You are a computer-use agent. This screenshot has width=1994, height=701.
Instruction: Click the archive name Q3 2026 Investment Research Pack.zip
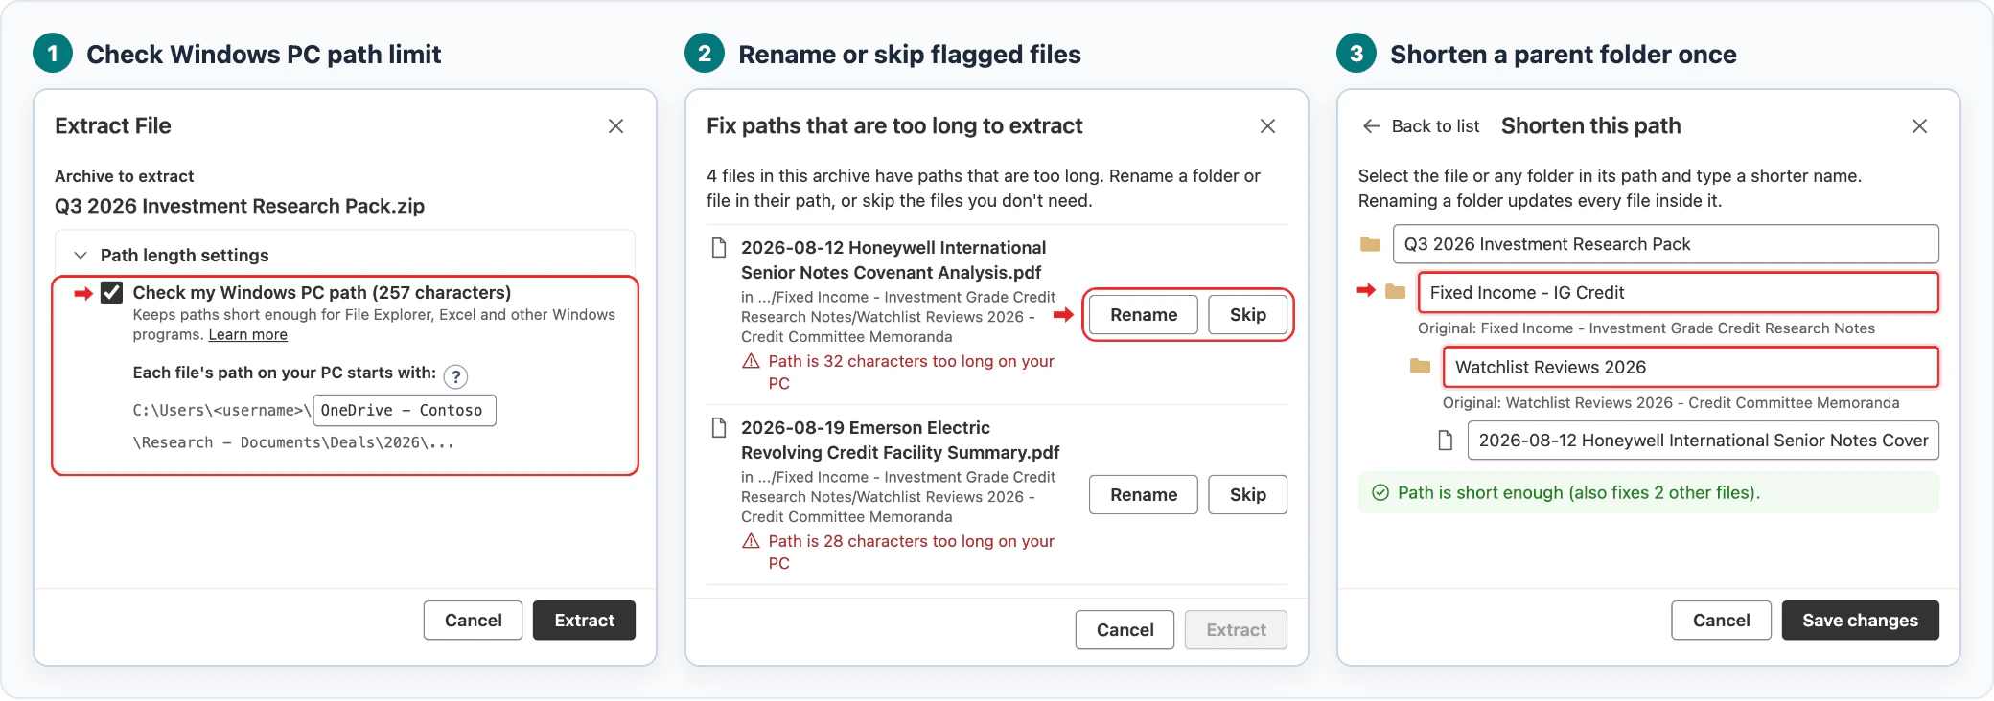click(x=240, y=206)
